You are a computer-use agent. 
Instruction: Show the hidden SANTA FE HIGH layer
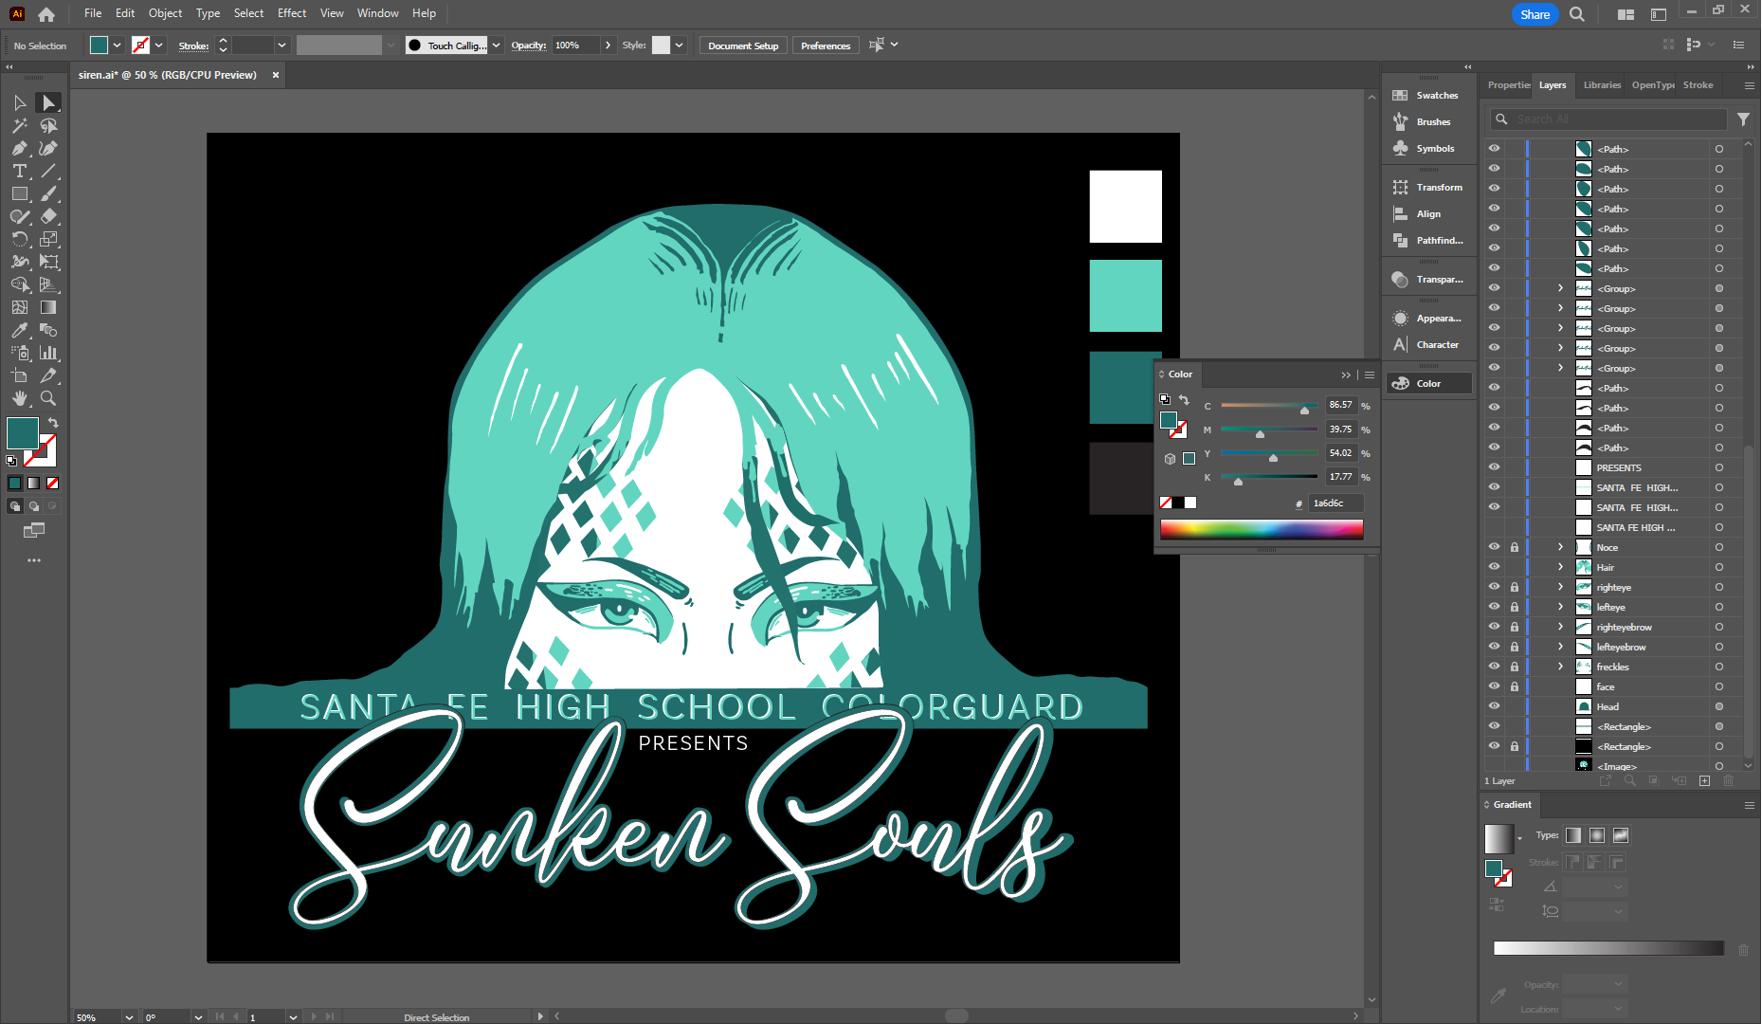pos(1494,527)
